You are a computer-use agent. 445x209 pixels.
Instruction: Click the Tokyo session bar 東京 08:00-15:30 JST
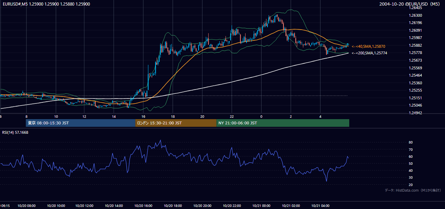(80, 123)
